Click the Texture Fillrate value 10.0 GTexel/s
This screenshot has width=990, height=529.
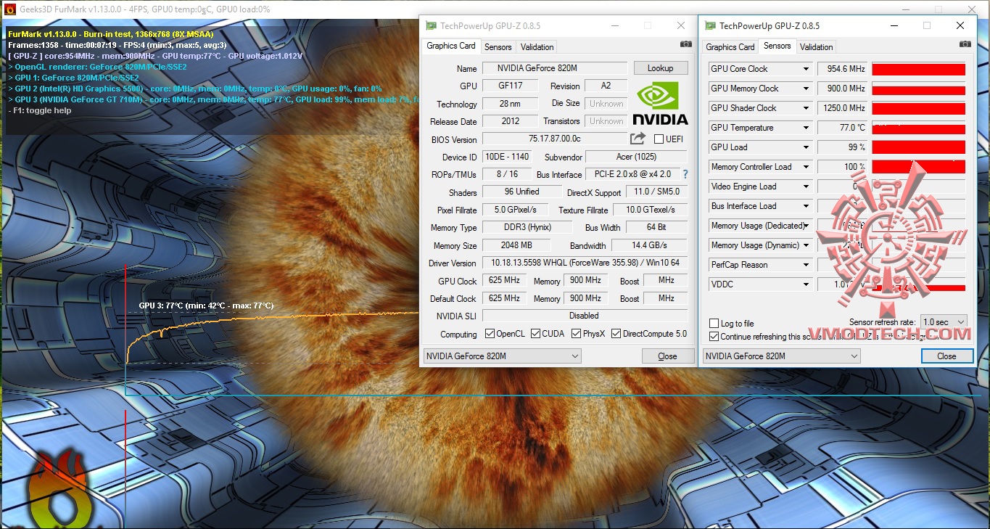pos(651,210)
